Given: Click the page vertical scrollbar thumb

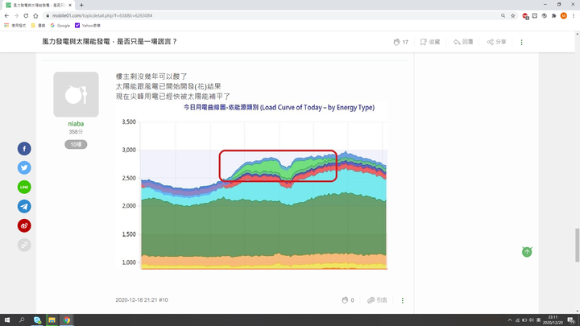Looking at the screenshot, I should tap(577, 245).
